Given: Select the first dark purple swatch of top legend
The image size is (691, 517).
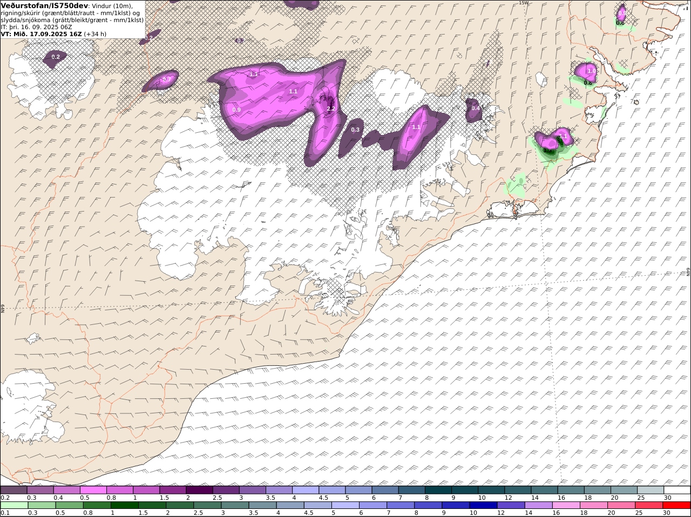Looking at the screenshot, I should coord(13,490).
